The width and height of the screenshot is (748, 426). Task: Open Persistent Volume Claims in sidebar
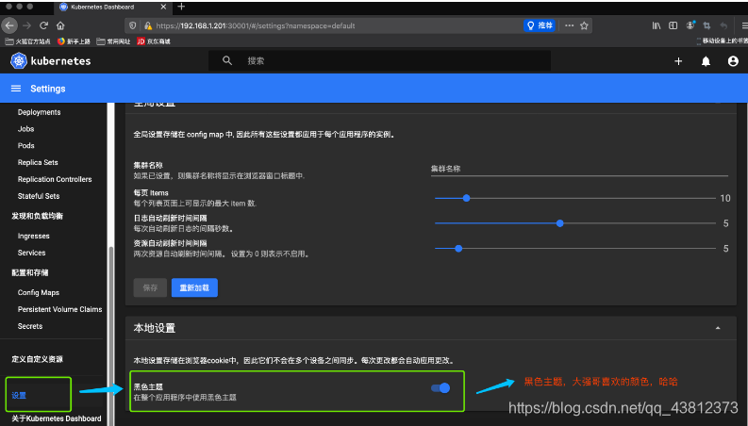coord(59,309)
